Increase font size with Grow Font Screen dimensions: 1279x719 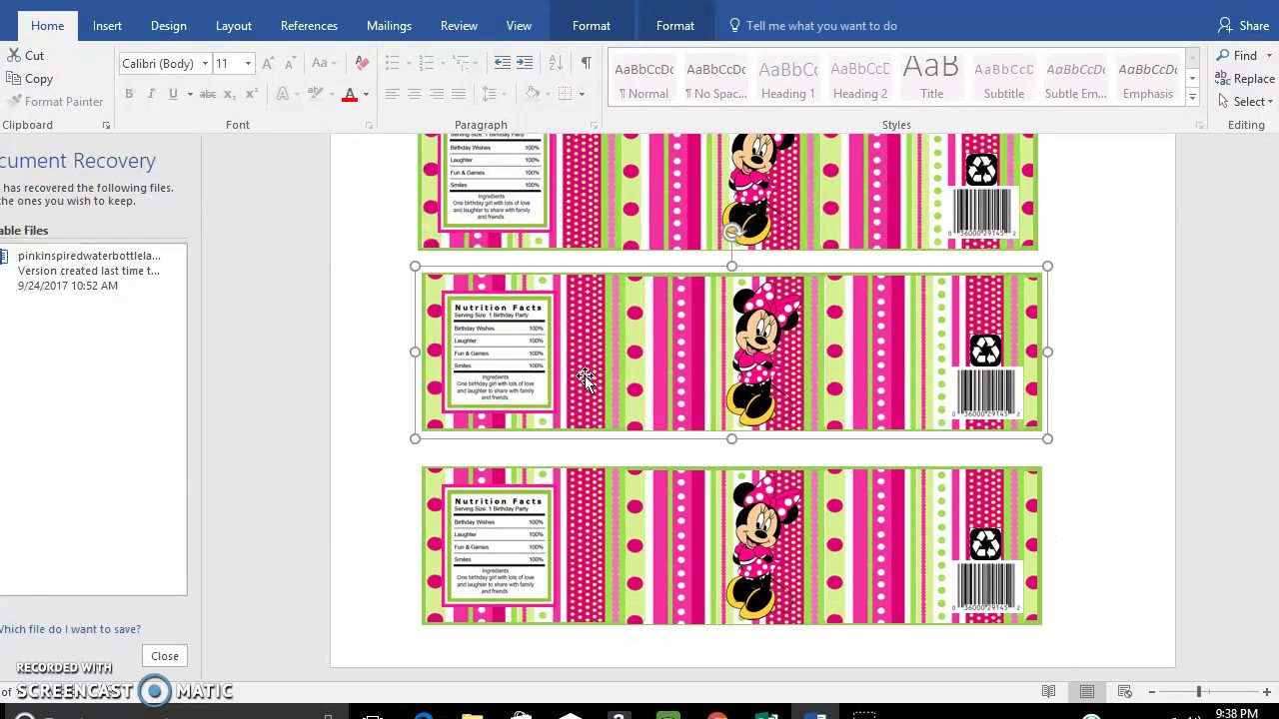pos(268,64)
